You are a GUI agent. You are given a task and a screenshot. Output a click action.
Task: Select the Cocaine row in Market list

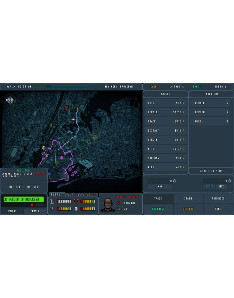point(166,112)
